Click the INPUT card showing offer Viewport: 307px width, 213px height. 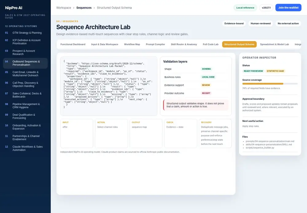(77, 134)
